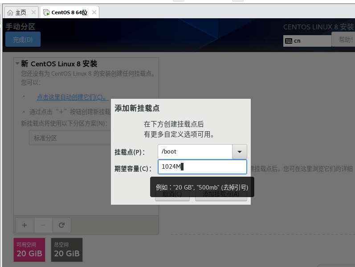
Task: Click the 挂载点(P) label
Action: 130,152
